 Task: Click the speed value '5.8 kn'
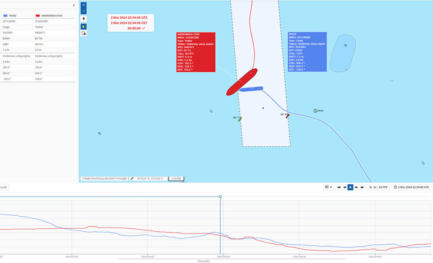click(x=7, y=62)
